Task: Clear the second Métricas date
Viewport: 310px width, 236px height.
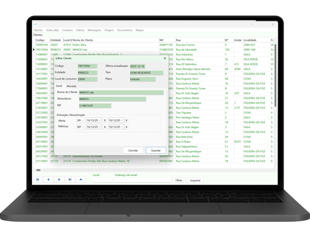Action: (127, 127)
